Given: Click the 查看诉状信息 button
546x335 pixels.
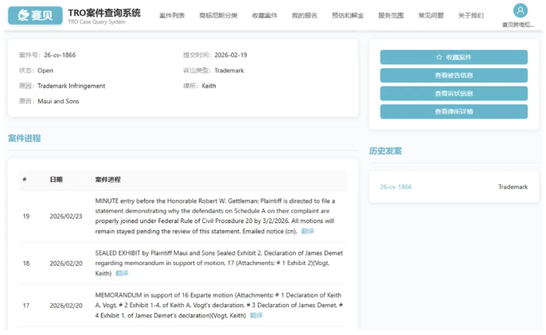Looking at the screenshot, I should (x=453, y=94).
